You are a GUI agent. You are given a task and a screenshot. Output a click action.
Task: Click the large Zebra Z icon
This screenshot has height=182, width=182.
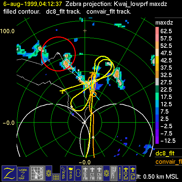point(9,173)
